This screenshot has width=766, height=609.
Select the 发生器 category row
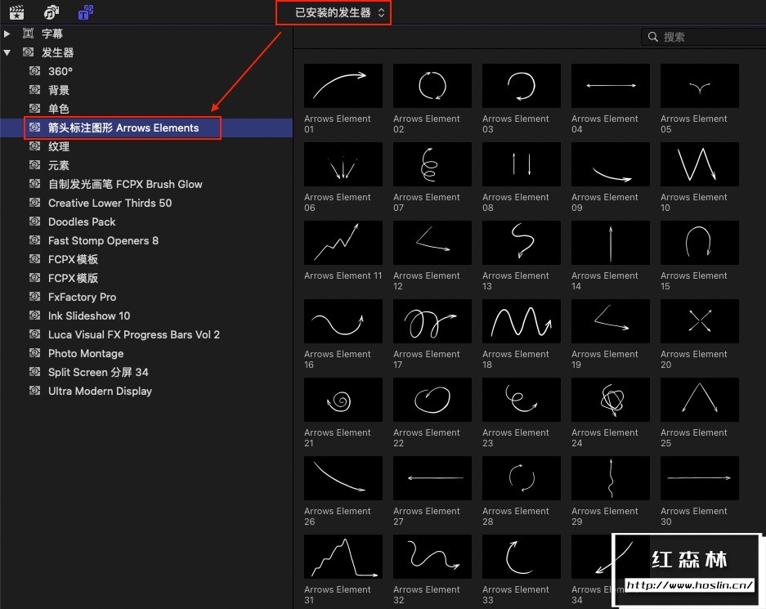tap(146, 53)
